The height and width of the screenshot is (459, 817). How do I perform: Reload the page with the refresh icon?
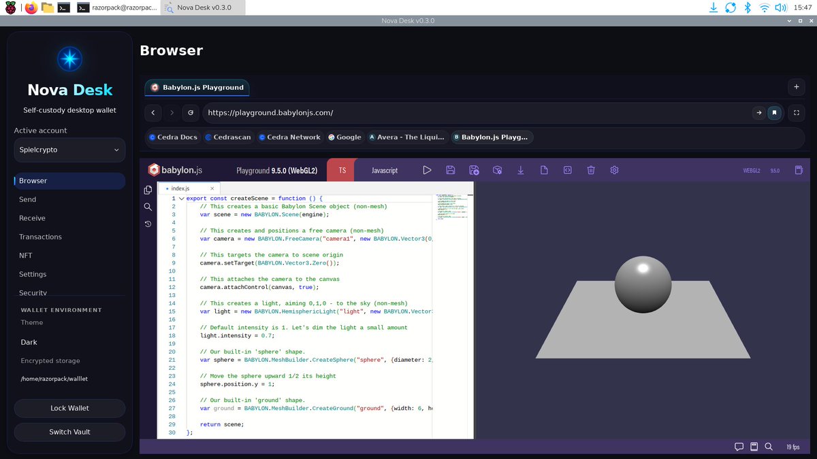tap(191, 113)
